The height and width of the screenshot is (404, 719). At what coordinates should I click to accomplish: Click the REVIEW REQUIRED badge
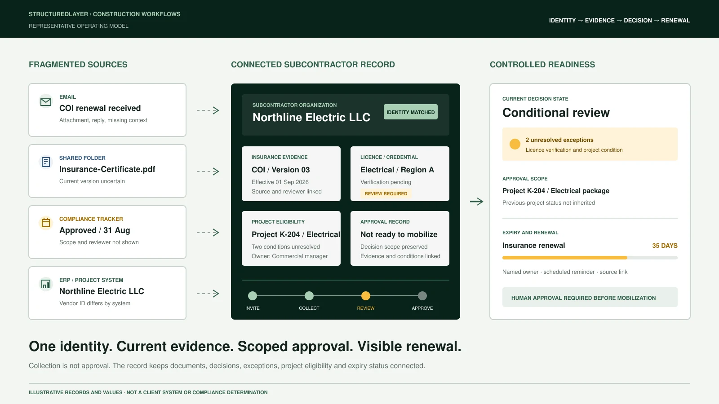pos(386,193)
